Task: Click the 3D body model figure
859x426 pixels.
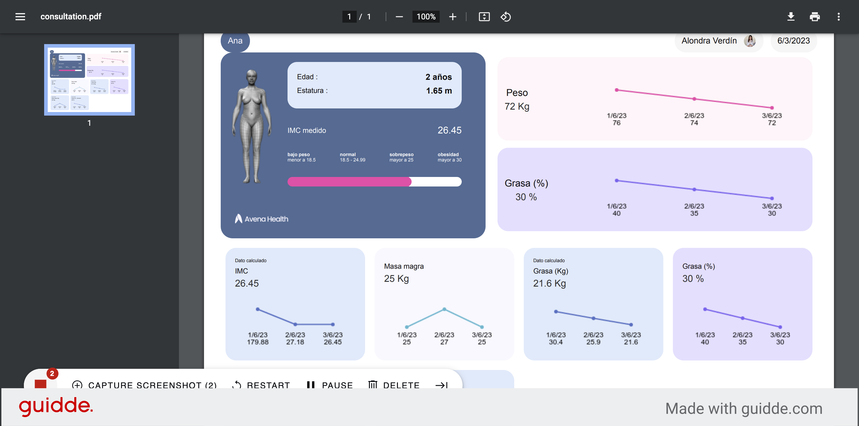Action: 252,127
